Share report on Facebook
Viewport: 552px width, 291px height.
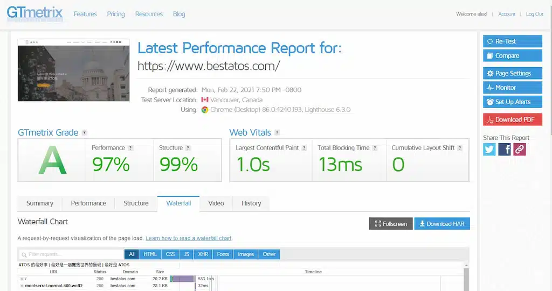coord(505,150)
